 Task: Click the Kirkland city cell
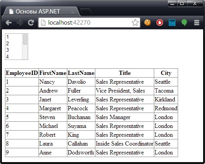(166, 99)
